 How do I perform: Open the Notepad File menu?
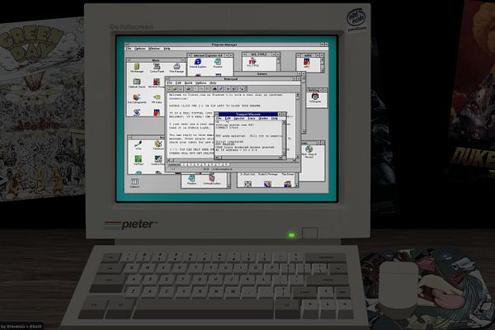tap(169, 83)
